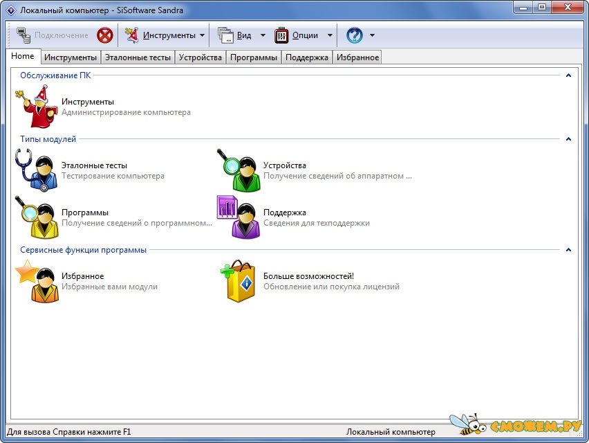The height and width of the screenshot is (443, 589).
Task: Open the Опции toolbar dropdown arrow
Action: (x=330, y=35)
